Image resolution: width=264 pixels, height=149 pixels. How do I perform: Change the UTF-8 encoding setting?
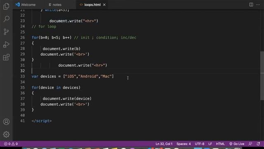[x=200, y=144]
